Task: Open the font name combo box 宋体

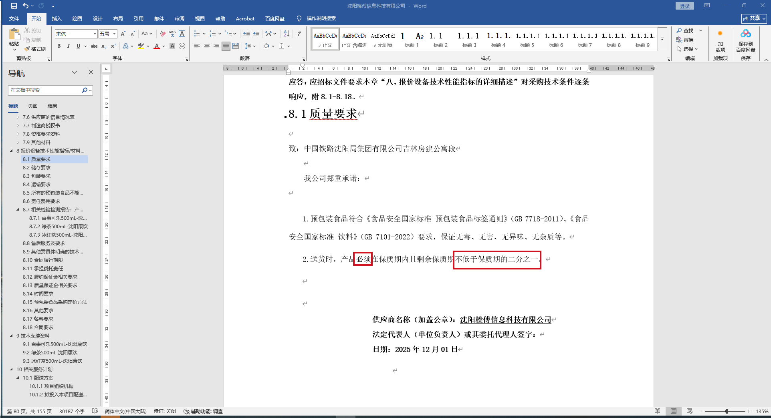Action: (76, 34)
